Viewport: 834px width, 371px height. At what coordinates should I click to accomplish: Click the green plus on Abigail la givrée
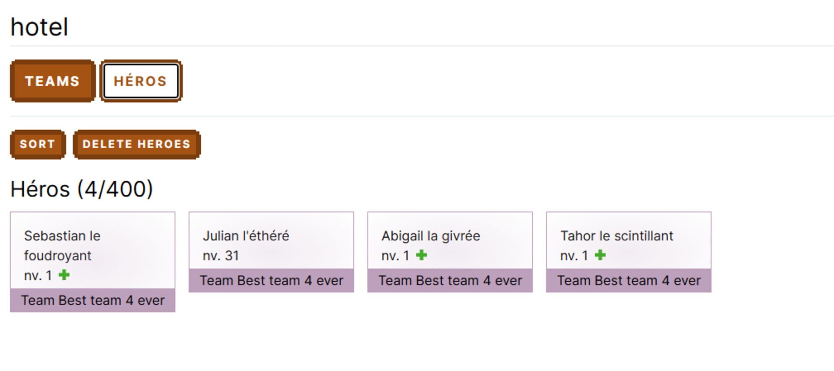pyautogui.click(x=421, y=255)
